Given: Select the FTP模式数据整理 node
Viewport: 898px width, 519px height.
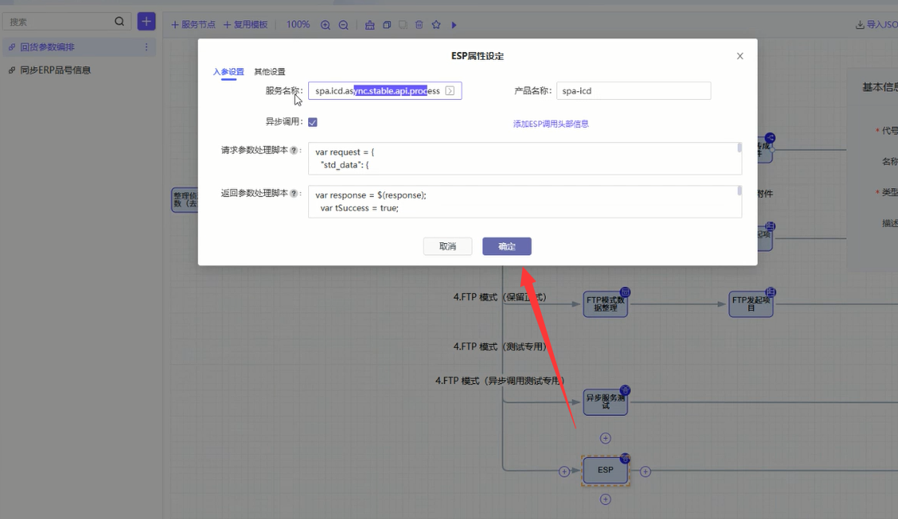Looking at the screenshot, I should 605,304.
